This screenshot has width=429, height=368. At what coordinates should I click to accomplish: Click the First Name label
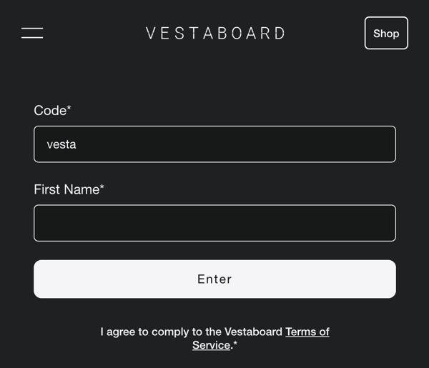coord(66,189)
